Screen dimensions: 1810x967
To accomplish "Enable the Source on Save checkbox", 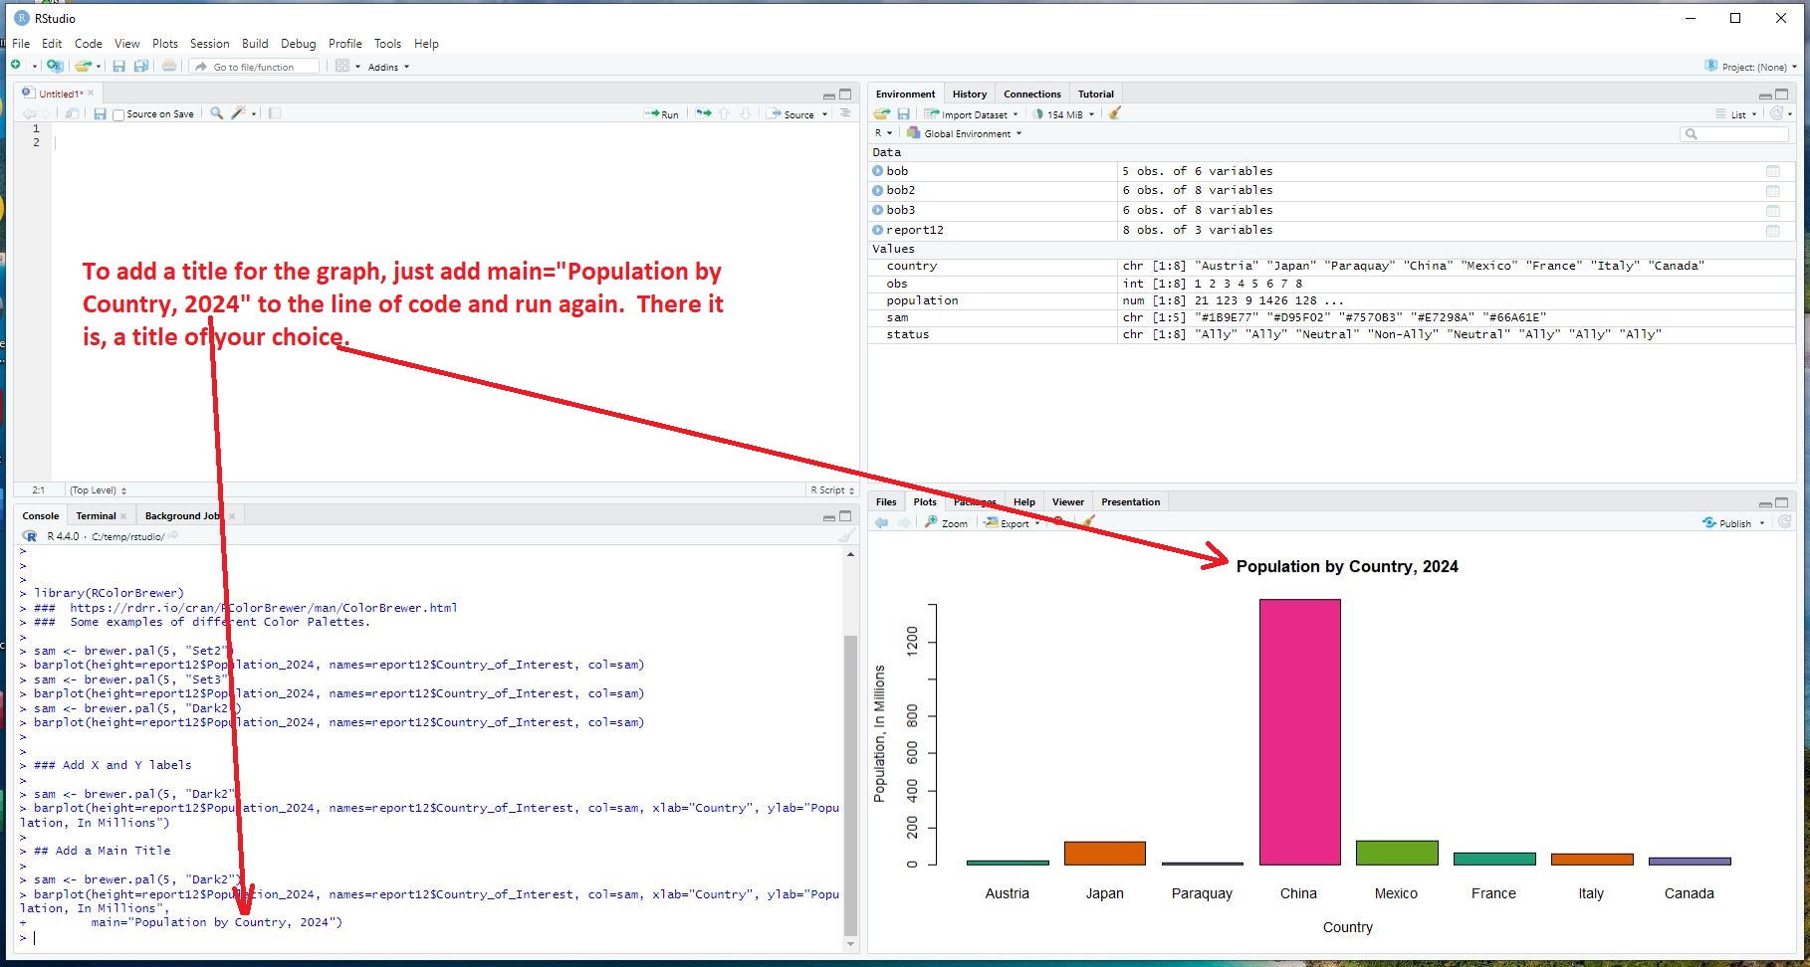I will 119,115.
